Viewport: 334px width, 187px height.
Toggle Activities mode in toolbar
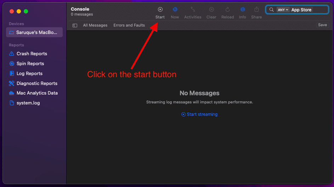point(193,10)
